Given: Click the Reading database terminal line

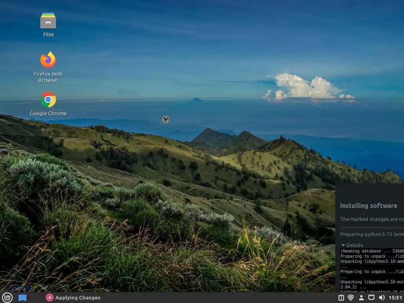Looking at the screenshot, I should [x=372, y=251].
